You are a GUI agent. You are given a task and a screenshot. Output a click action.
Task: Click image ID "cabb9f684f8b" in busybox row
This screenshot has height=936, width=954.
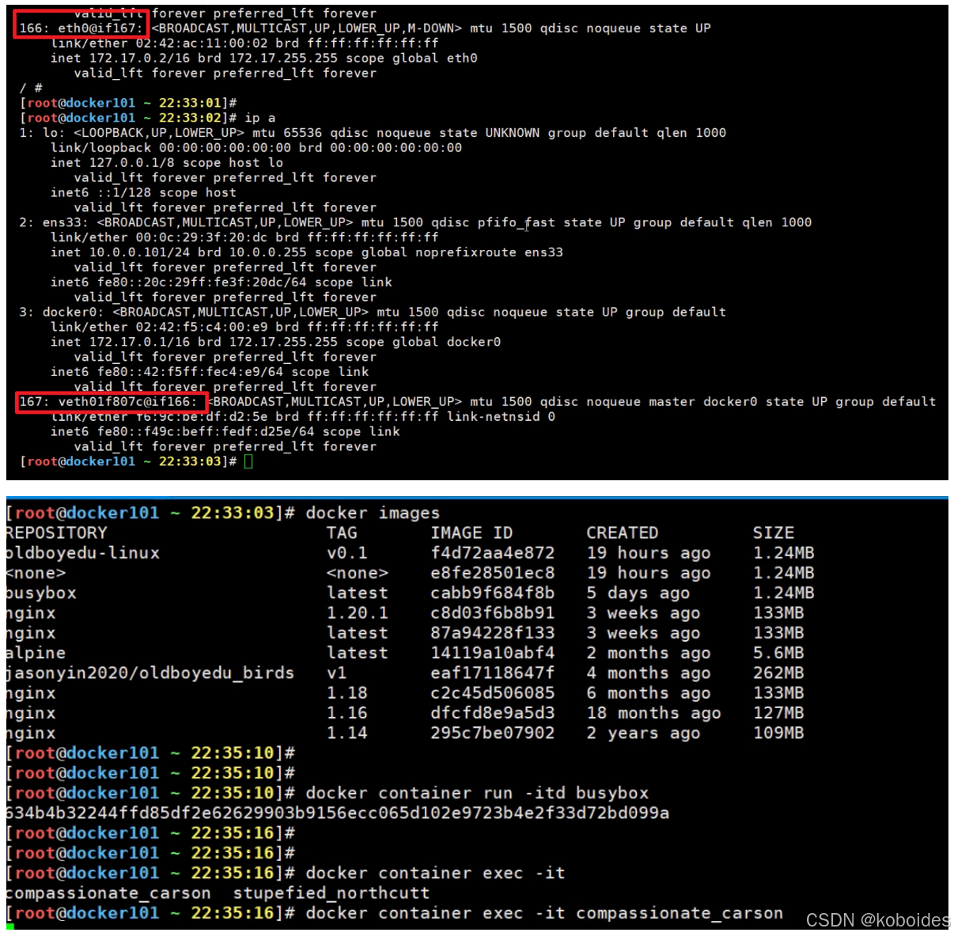coord(492,593)
